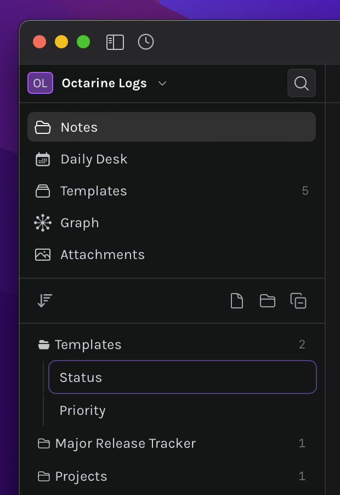Click the OL workspace avatar
The height and width of the screenshot is (495, 340).
pyautogui.click(x=41, y=83)
